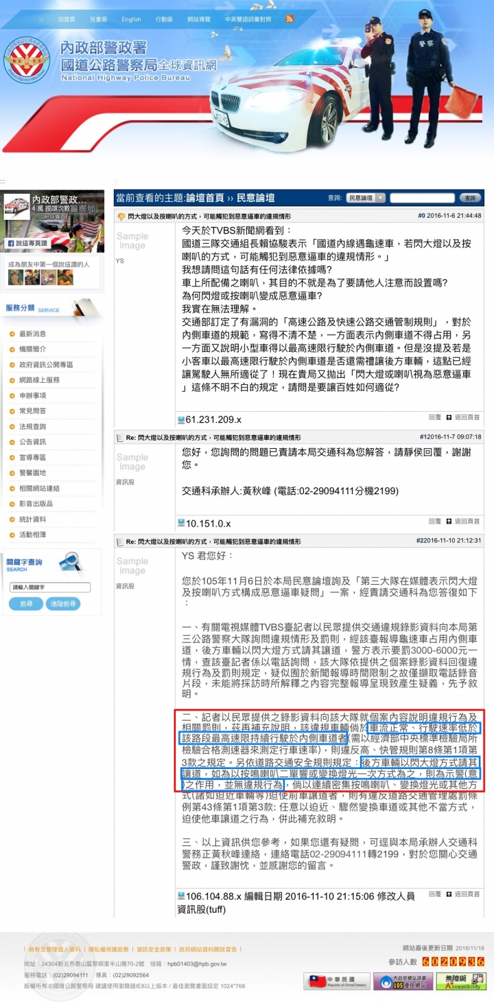Click the 搜尋 keyword search button
The height and width of the screenshot is (1002, 494).
tap(26, 604)
